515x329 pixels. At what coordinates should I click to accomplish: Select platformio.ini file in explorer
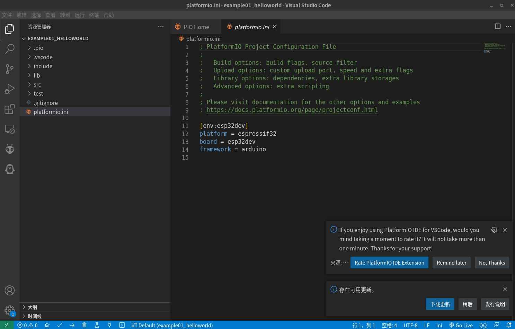pos(95,112)
